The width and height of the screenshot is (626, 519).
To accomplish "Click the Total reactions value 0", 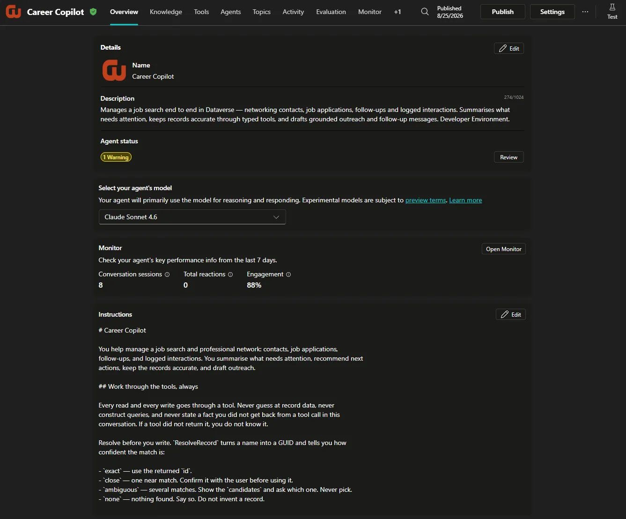I will [x=186, y=285].
